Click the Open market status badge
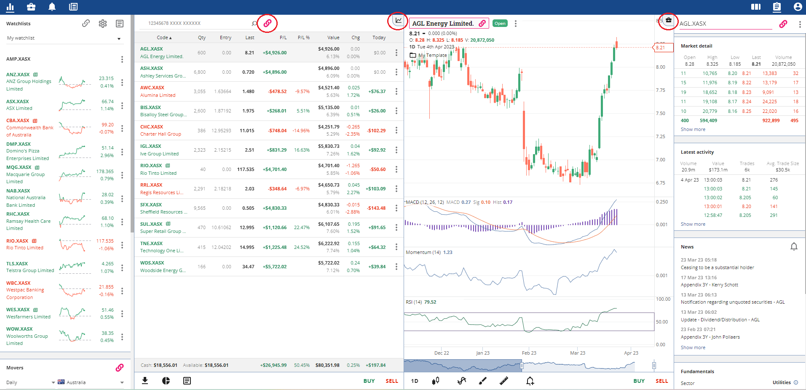 [x=500, y=24]
